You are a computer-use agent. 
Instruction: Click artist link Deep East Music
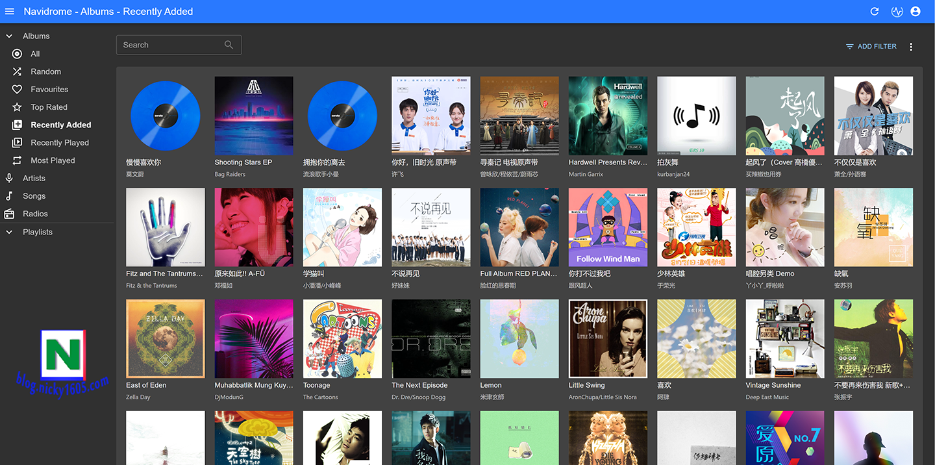click(767, 397)
